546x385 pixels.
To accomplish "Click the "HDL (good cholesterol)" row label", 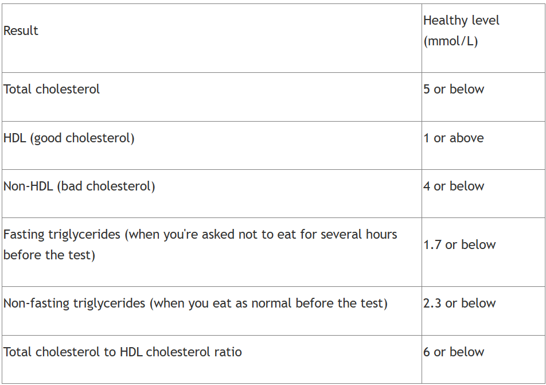I will (69, 138).
